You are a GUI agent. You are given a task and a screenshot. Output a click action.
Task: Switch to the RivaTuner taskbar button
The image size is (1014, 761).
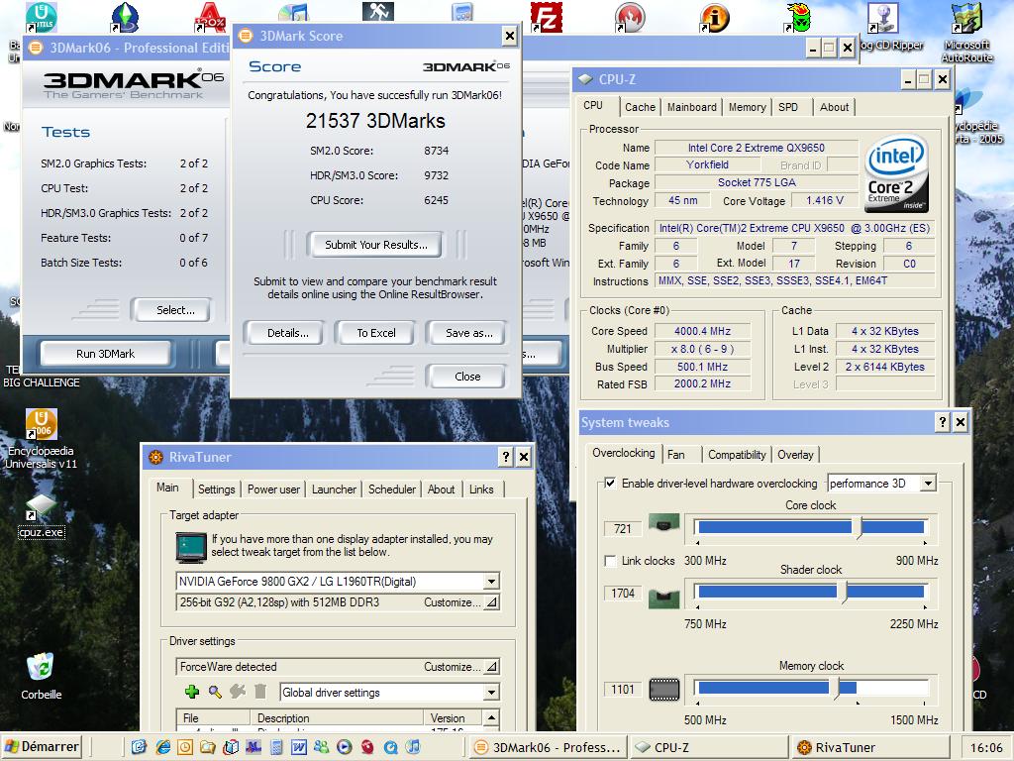(869, 747)
